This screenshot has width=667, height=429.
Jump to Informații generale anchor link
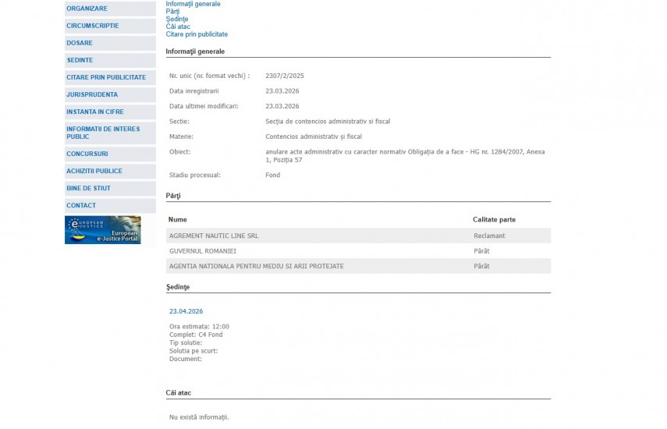(x=193, y=4)
